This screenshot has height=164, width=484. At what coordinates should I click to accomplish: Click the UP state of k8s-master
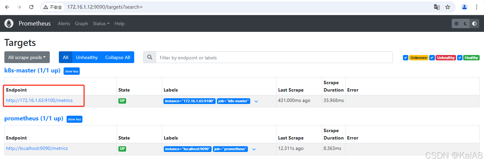click(122, 101)
